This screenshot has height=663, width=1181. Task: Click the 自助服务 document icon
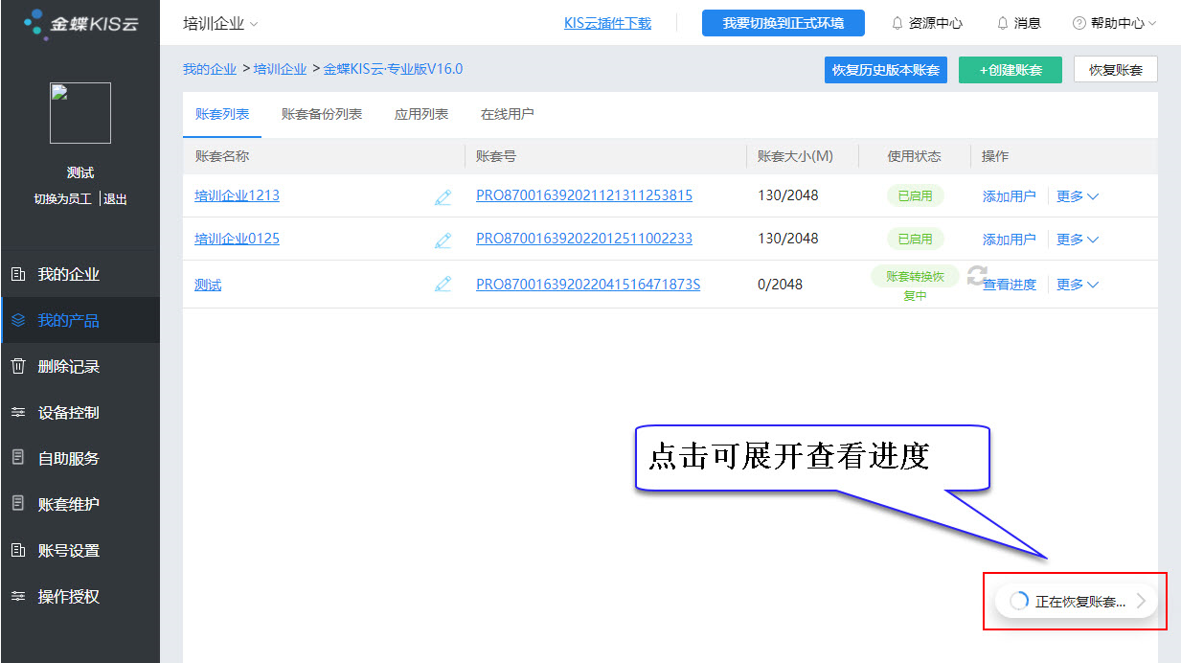click(x=18, y=458)
